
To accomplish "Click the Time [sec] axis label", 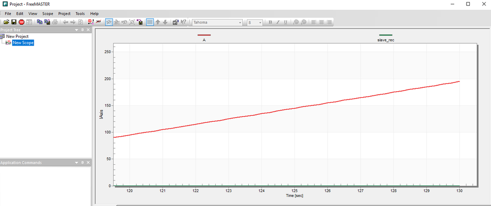I will coord(294,196).
